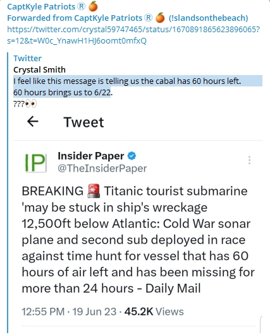Click the back arrow beside Tweet

pos(32,122)
